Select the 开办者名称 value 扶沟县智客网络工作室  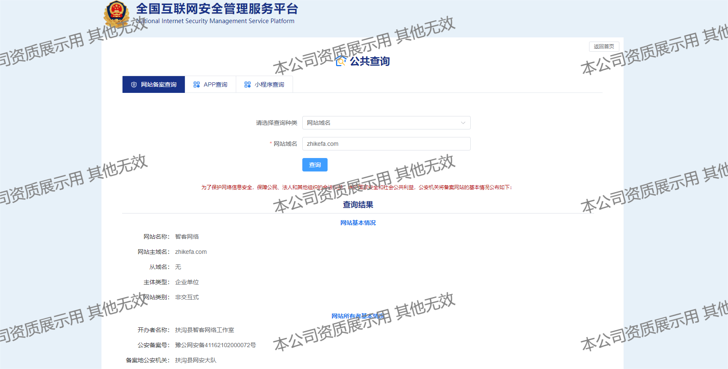pos(205,330)
